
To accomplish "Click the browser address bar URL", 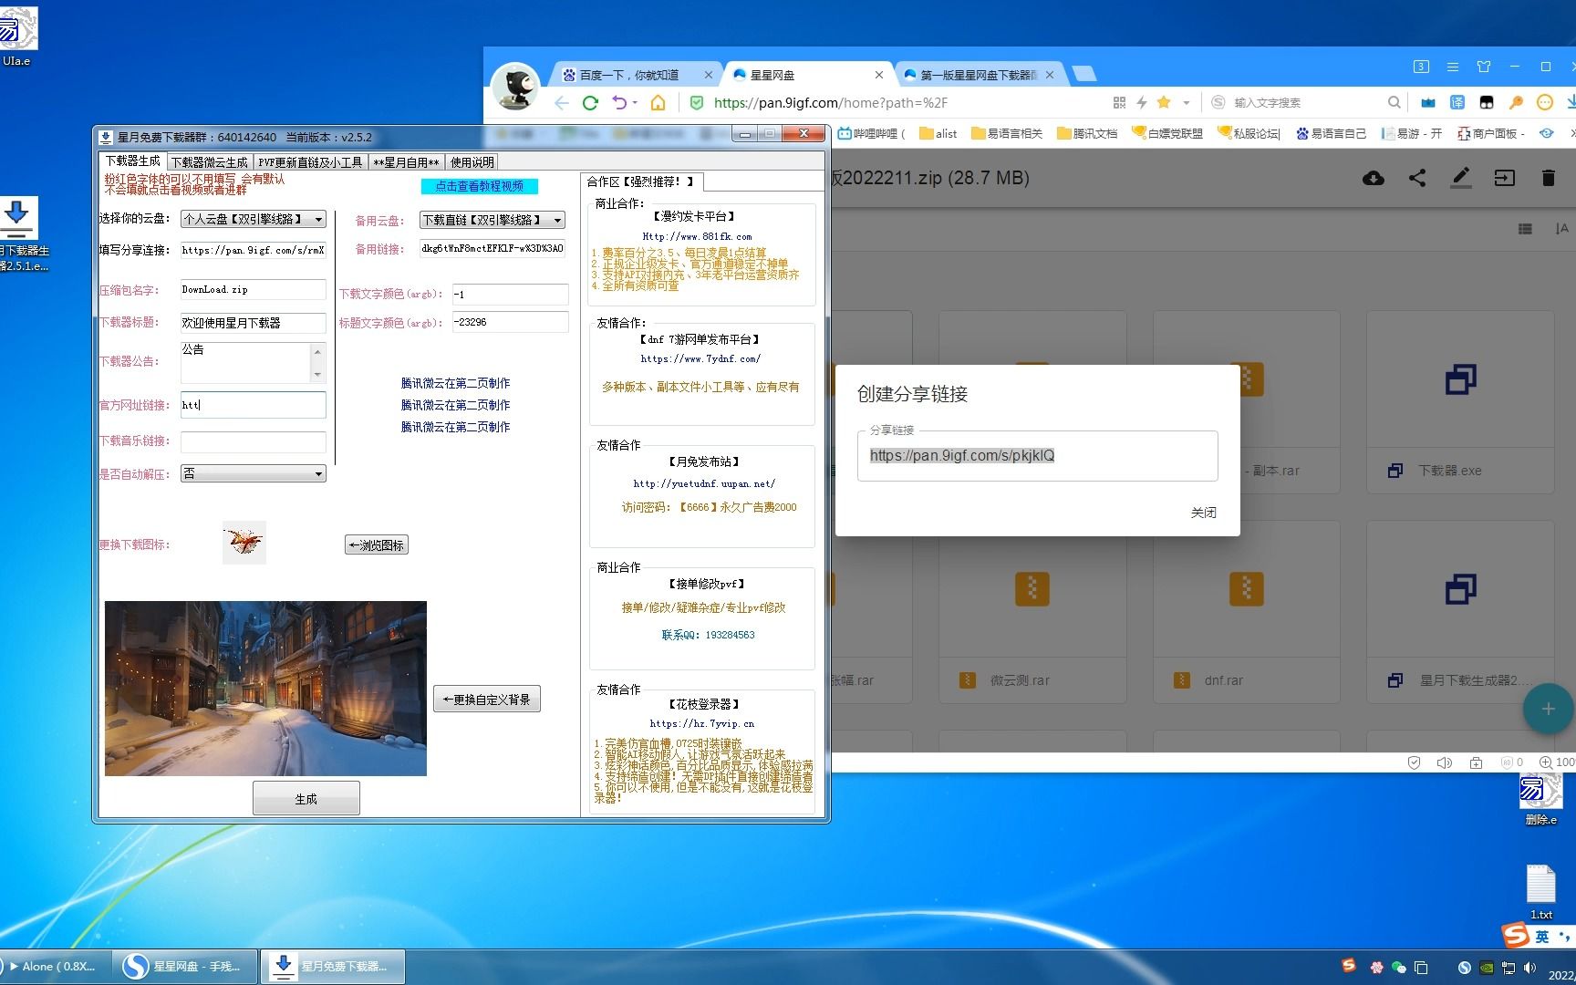I will point(831,103).
